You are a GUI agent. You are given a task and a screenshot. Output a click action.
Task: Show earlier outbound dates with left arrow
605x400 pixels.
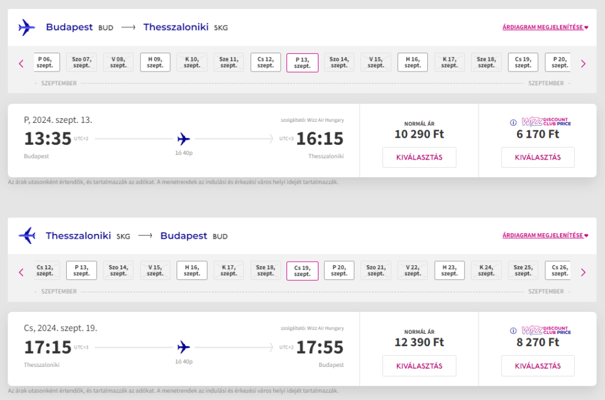click(21, 64)
